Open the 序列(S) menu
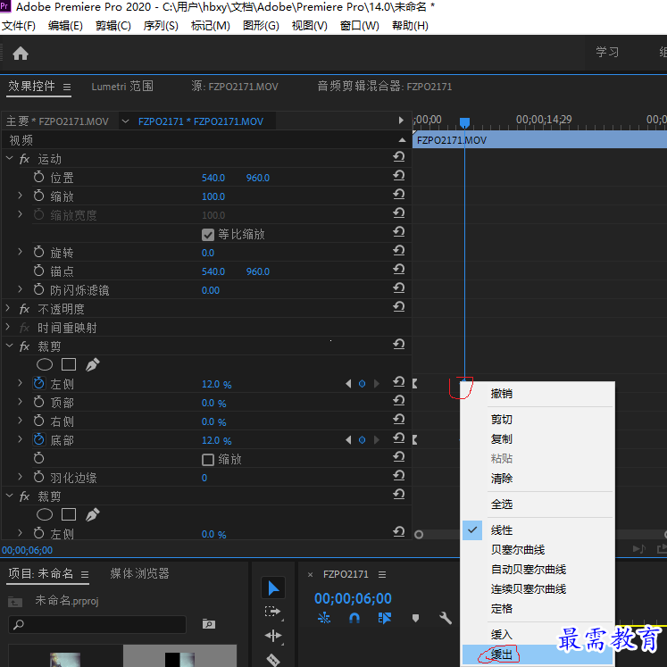The width and height of the screenshot is (667, 667). [161, 26]
